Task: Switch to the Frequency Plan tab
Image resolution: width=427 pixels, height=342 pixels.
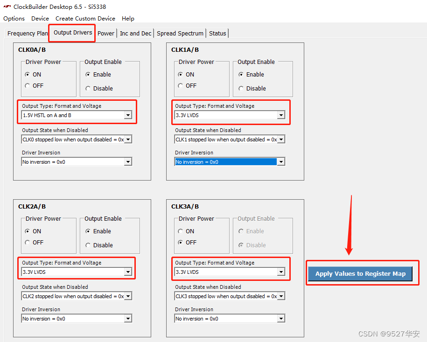Action: tap(27, 33)
